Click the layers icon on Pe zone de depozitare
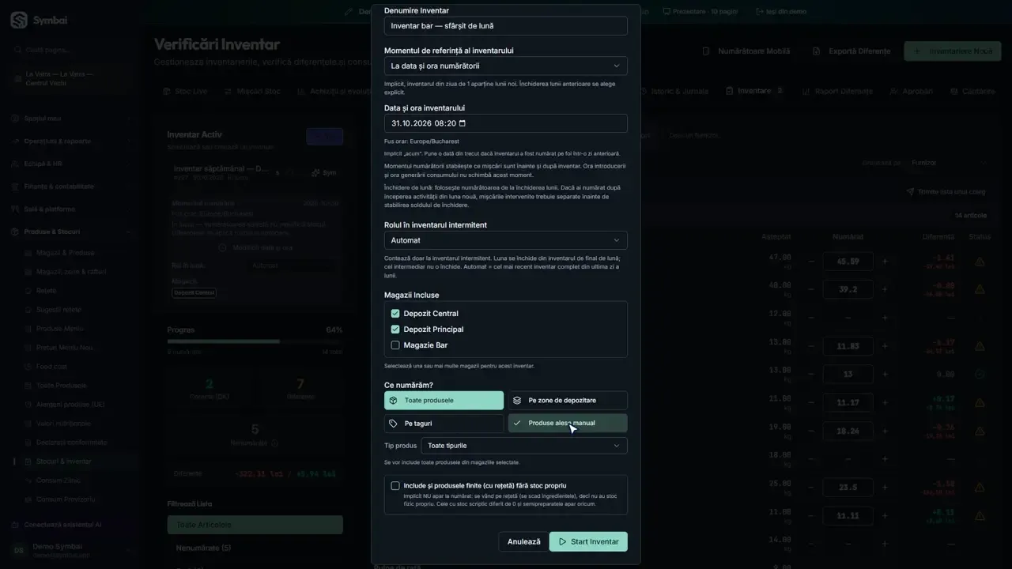1012x569 pixels. (x=517, y=401)
